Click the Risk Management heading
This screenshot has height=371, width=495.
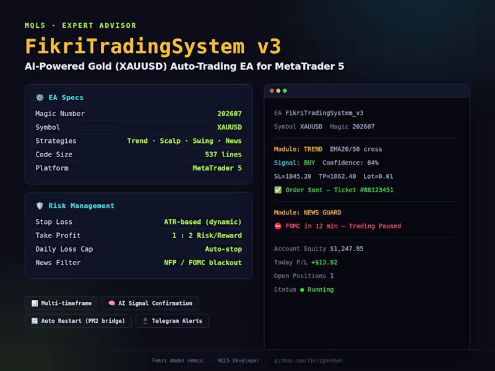(x=81, y=206)
